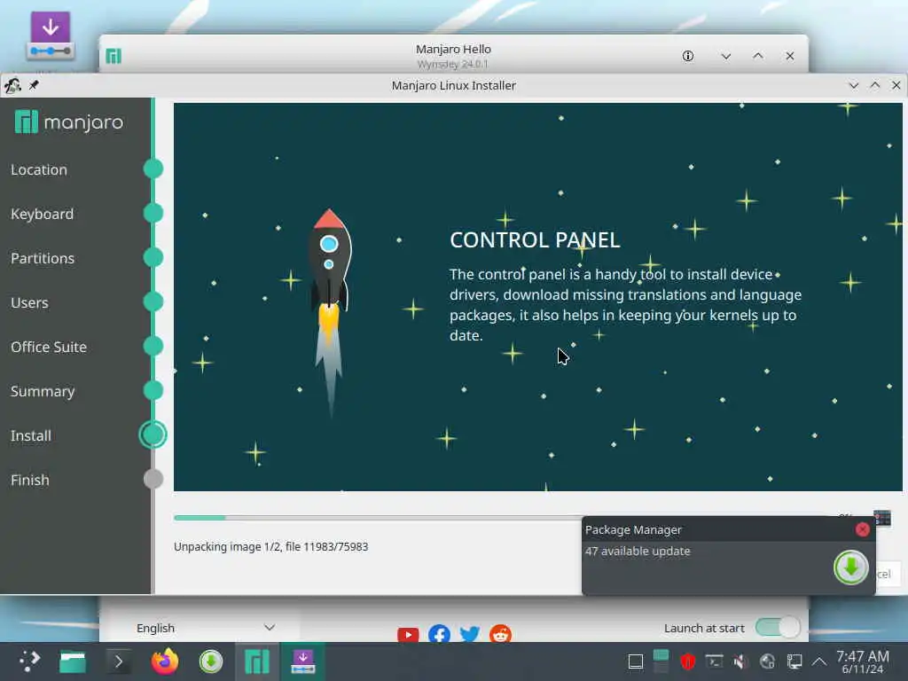
Task: Click the installer window app menu icon
Action: click(12, 86)
